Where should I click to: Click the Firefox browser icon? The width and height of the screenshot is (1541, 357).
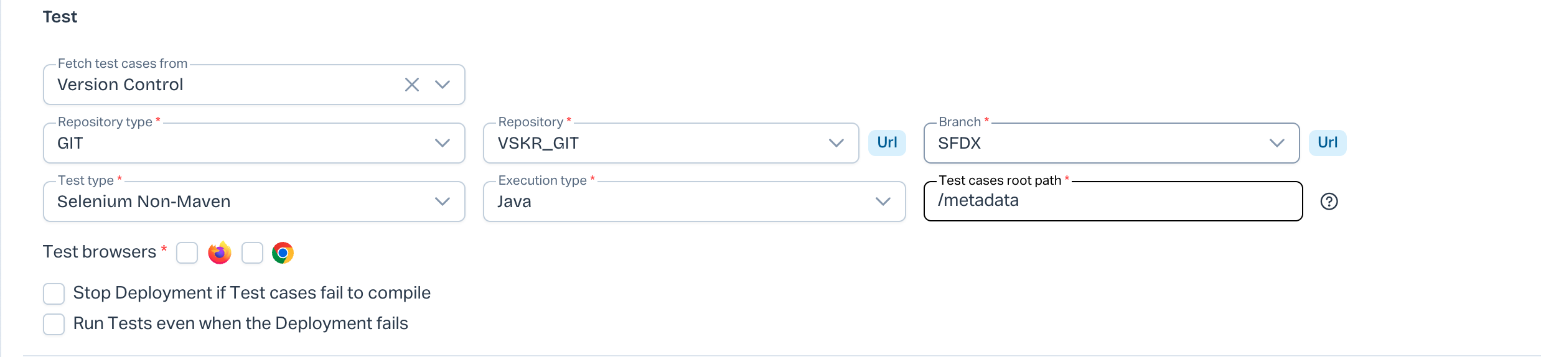[x=219, y=253]
